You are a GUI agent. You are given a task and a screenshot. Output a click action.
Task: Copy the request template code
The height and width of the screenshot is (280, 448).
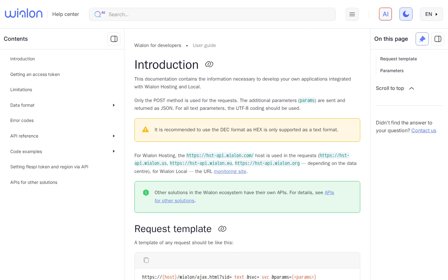point(146,260)
